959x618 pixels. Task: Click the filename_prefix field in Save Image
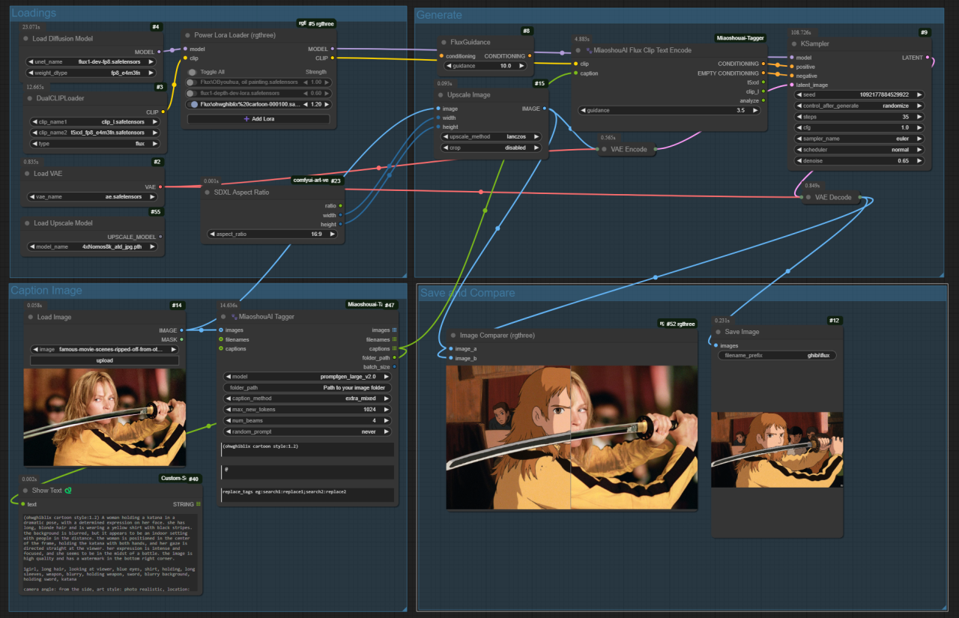[x=777, y=355]
